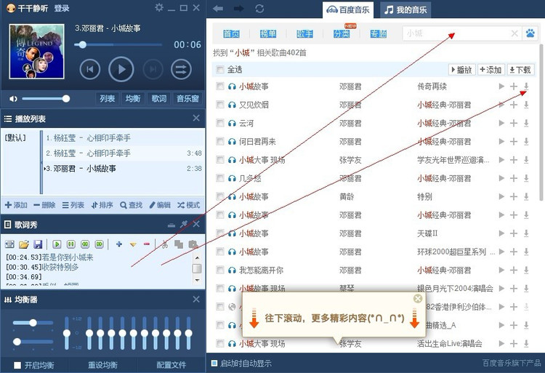Clear the search box with X icon

tap(514, 33)
